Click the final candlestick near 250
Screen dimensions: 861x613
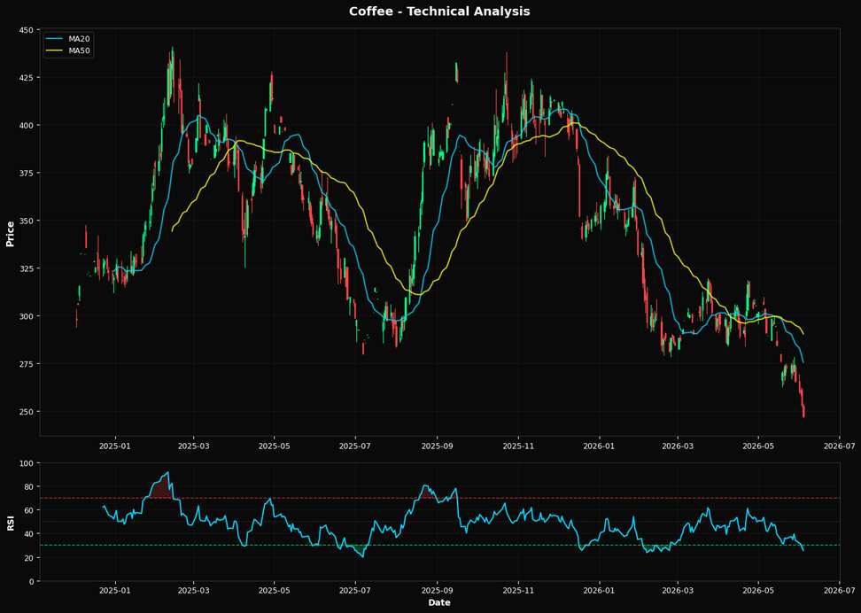[x=803, y=409]
